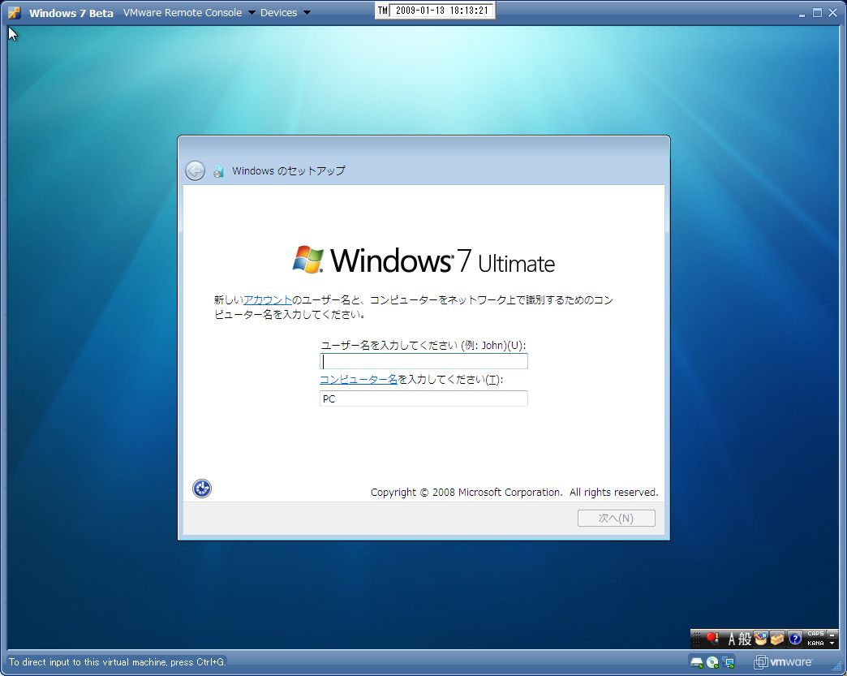Viewport: 847px width, 676px height.
Task: Open the Devices dropdown menu
Action: point(286,12)
